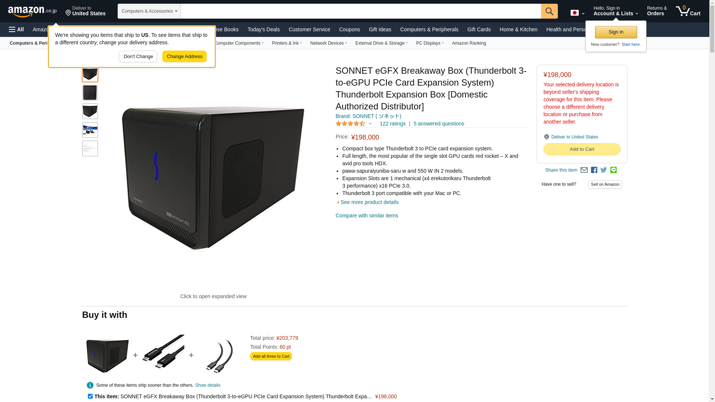The image size is (715, 402).
Task: Open Today's Deals in navigation bar
Action: pos(263,29)
